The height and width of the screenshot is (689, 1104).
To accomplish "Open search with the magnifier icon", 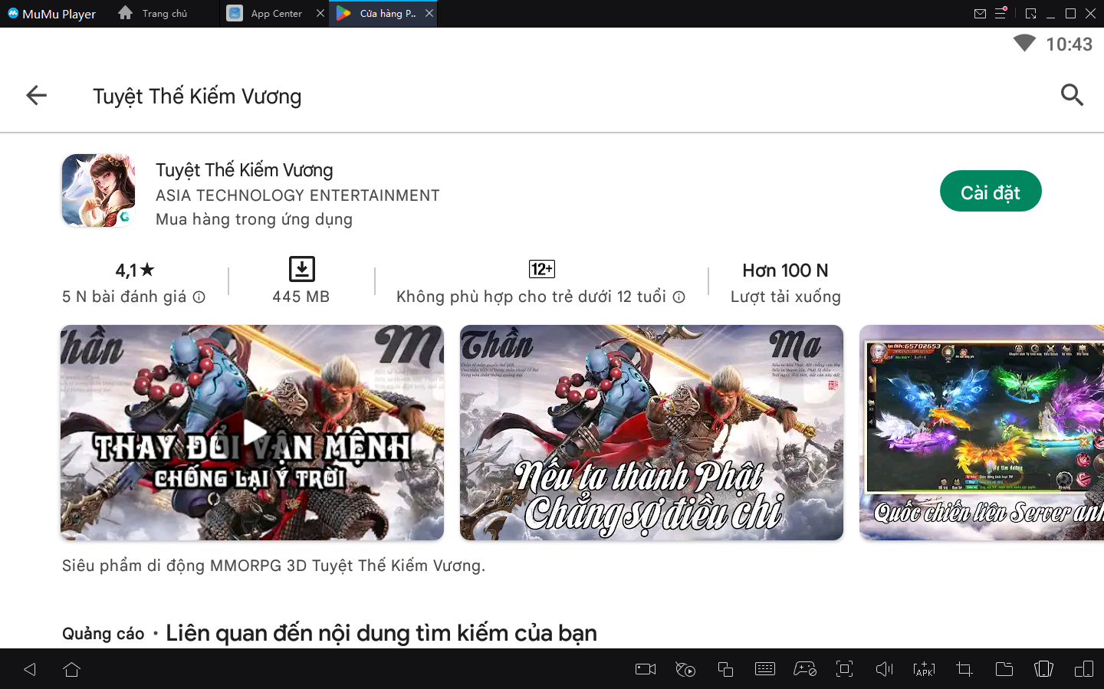I will (x=1071, y=95).
